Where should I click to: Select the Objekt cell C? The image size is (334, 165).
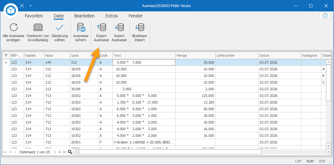tap(323, 82)
